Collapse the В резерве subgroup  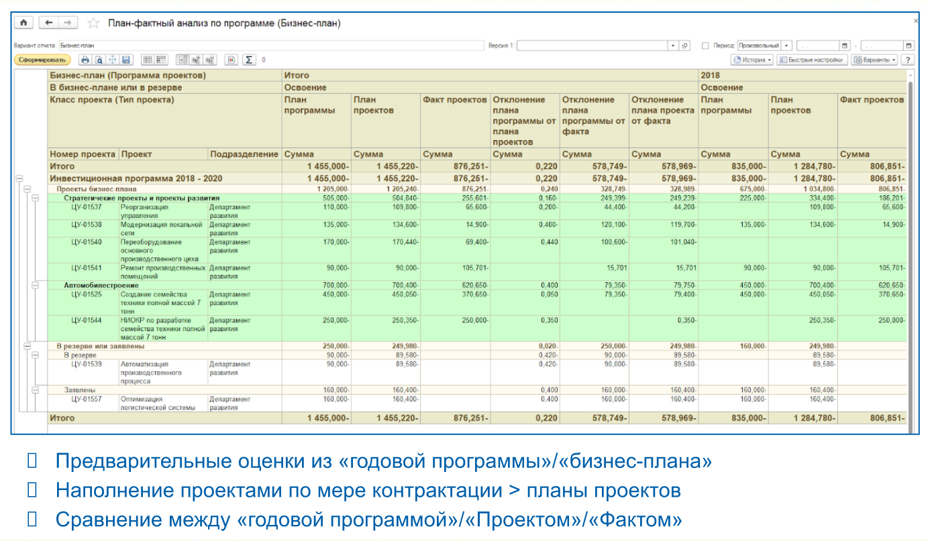(x=36, y=355)
